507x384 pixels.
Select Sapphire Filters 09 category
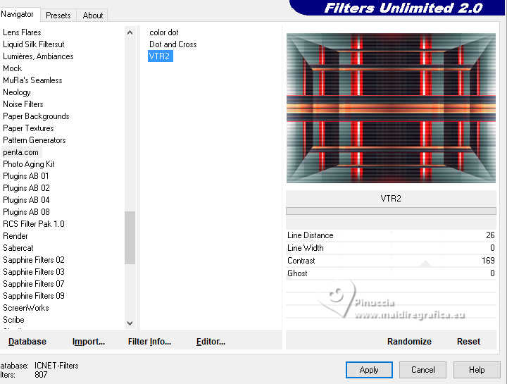tap(34, 296)
